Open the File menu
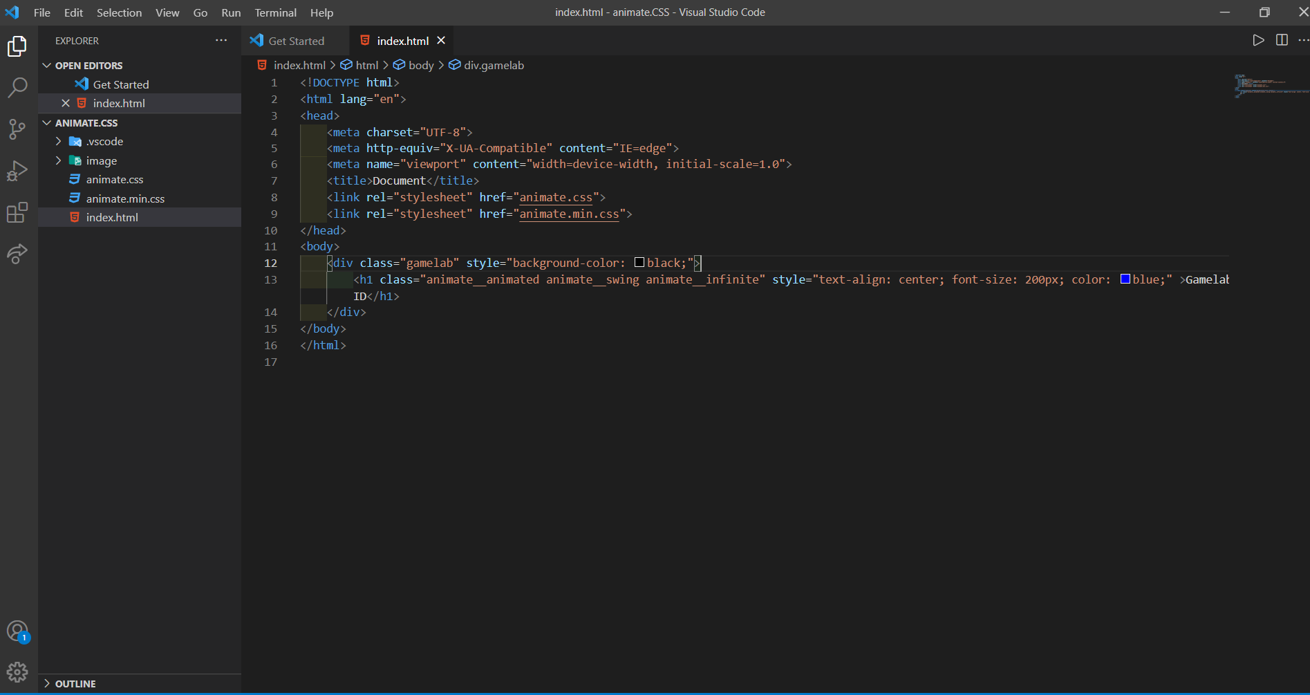Screen dimensions: 1310x695 pos(42,12)
